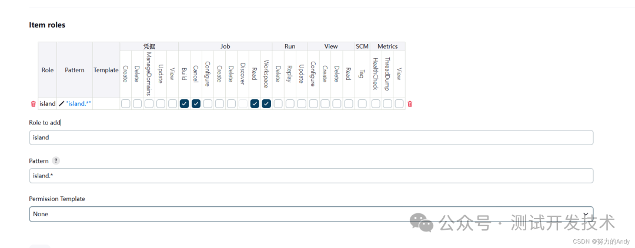635x248 pixels.
Task: Enable Run Replay checkbox for island
Action: tap(290, 103)
